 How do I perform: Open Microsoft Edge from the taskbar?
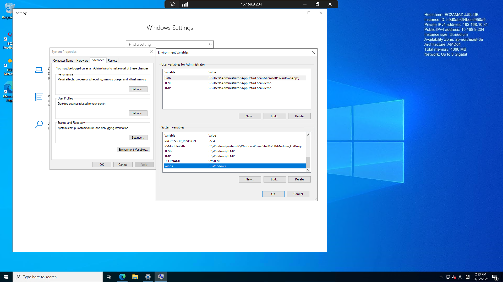click(x=122, y=277)
